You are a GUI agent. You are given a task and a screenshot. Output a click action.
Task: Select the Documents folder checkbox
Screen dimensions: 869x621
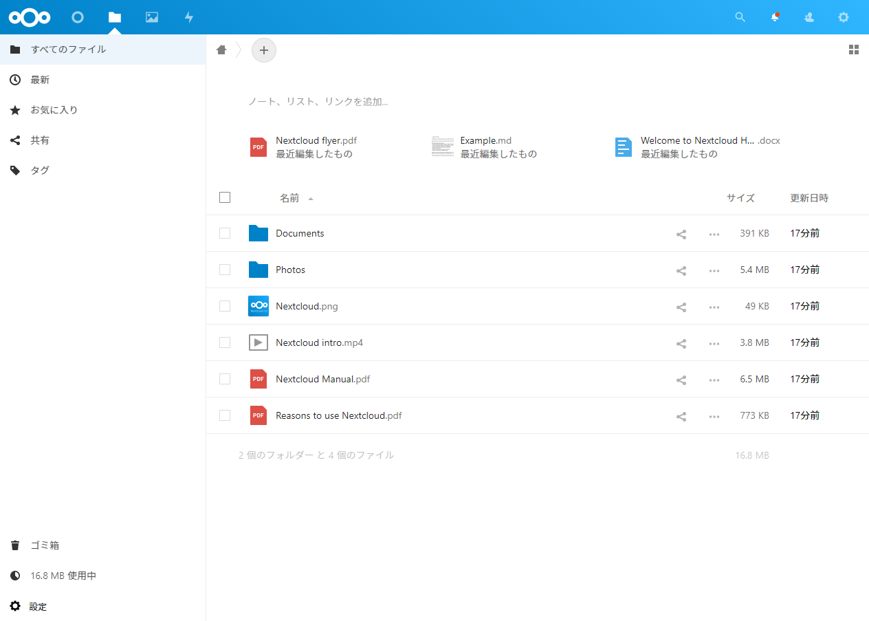[225, 233]
